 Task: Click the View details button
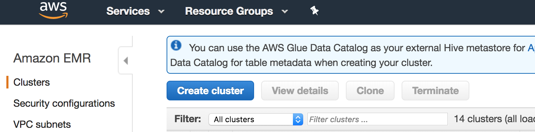coord(300,91)
